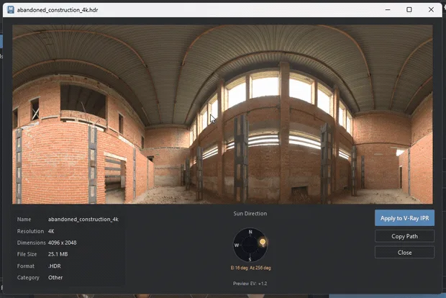
Task: Close the preview dialog with Close button
Action: 404,253
